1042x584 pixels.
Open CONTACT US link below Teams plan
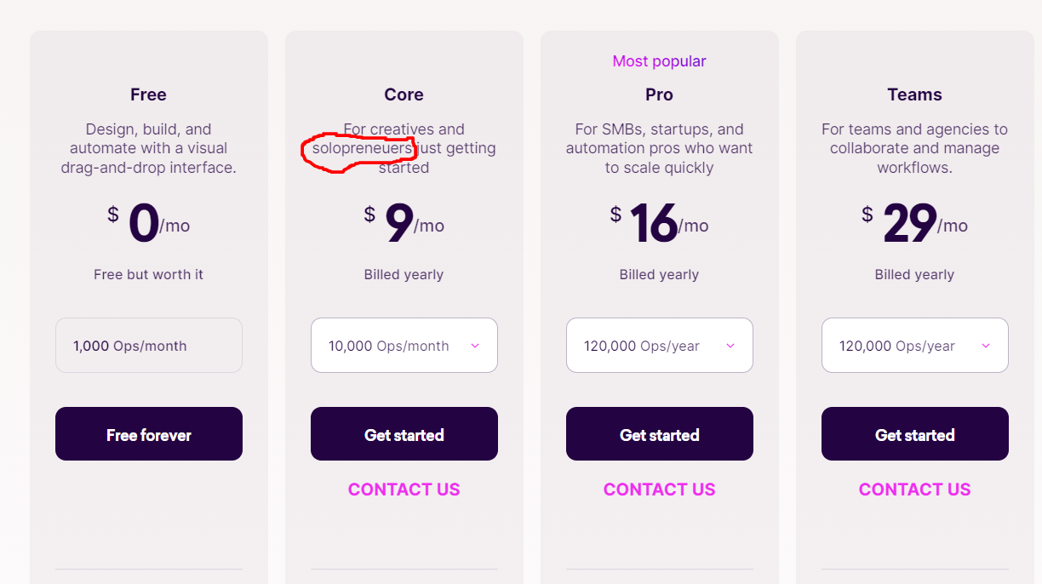coord(915,490)
